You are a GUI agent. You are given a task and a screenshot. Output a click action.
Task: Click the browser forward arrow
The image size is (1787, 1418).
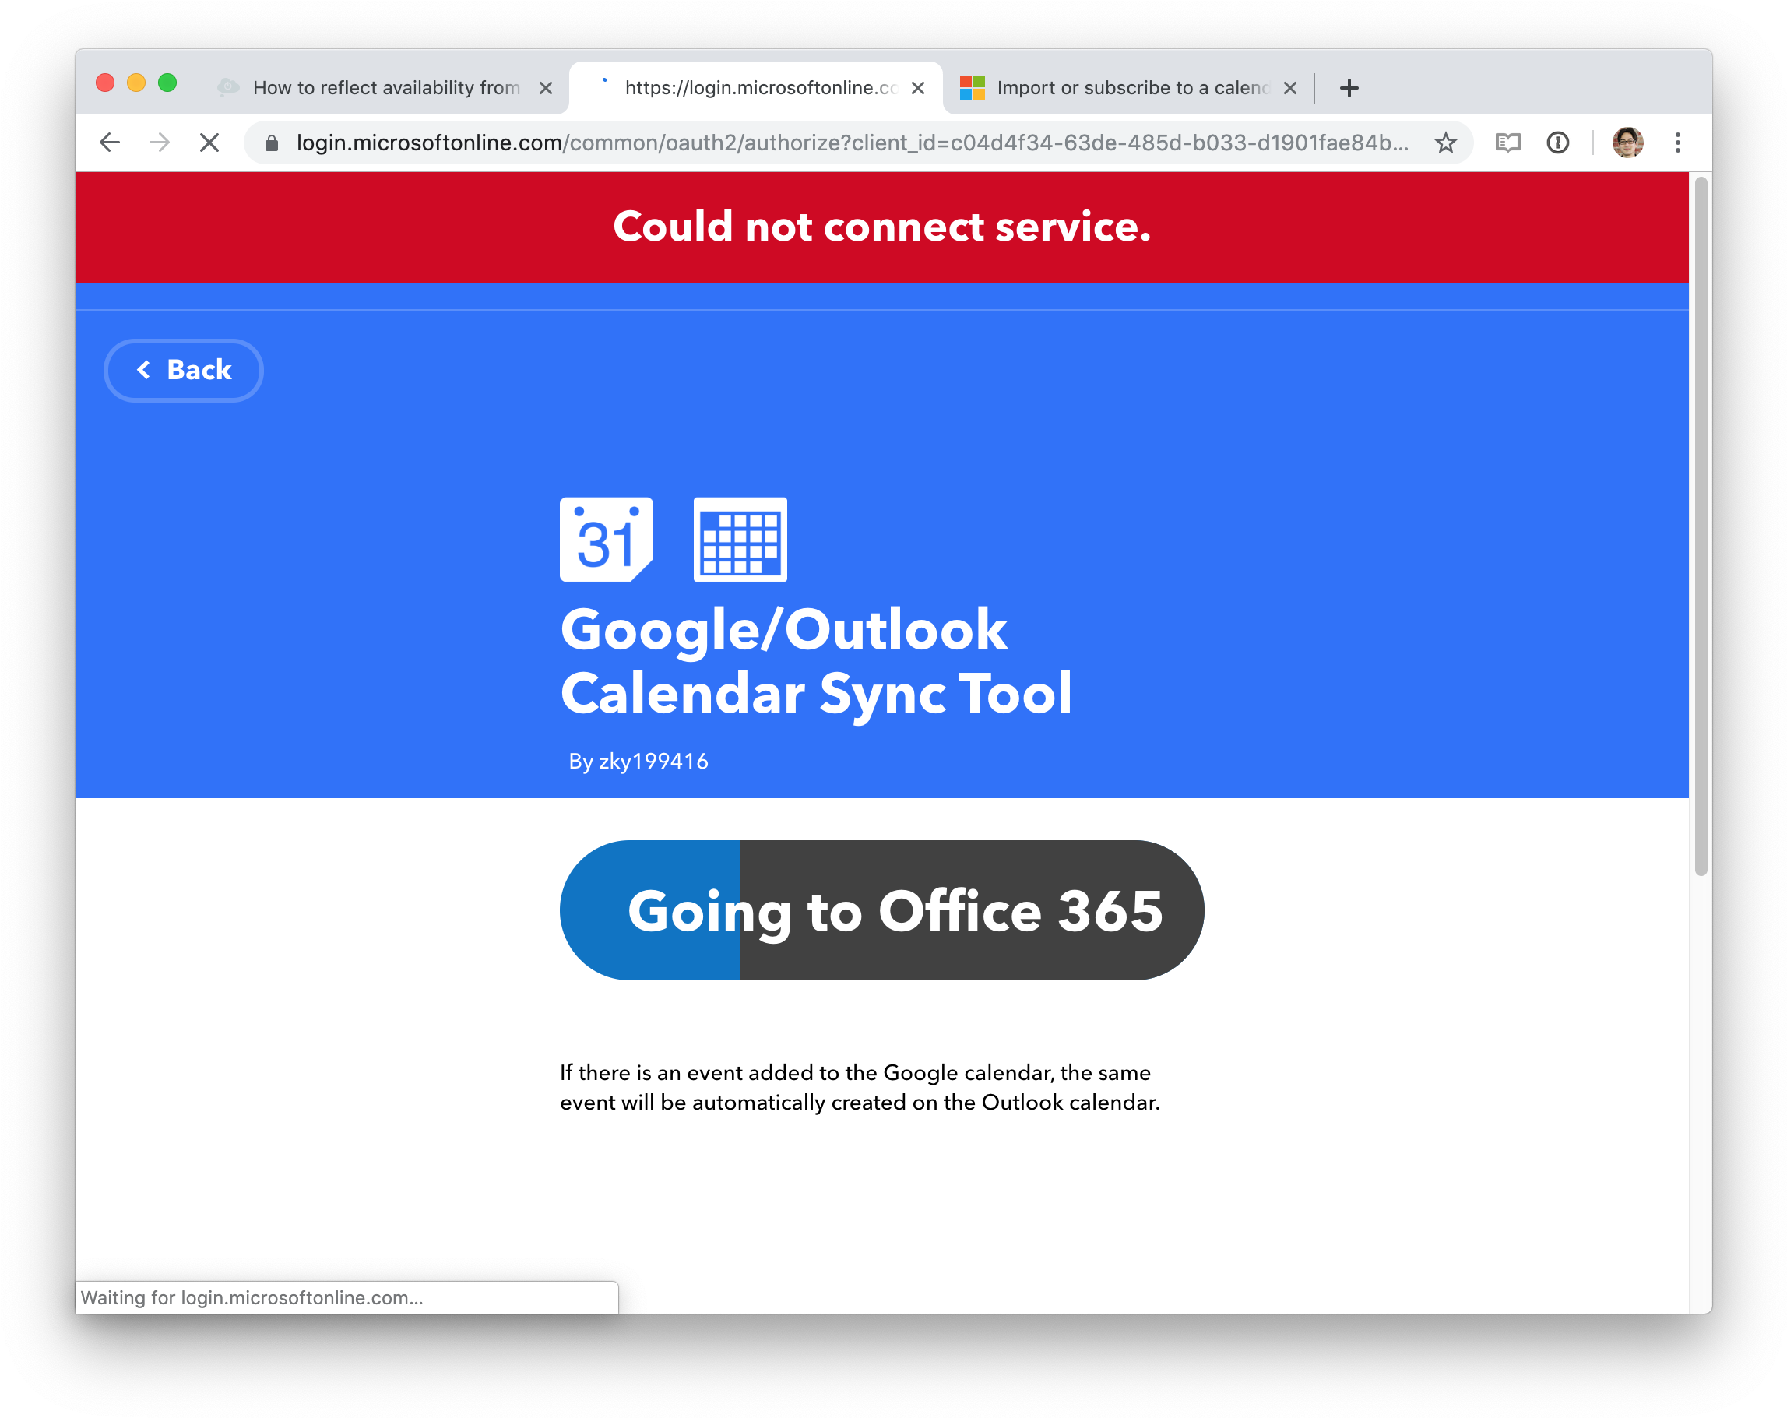[x=159, y=143]
